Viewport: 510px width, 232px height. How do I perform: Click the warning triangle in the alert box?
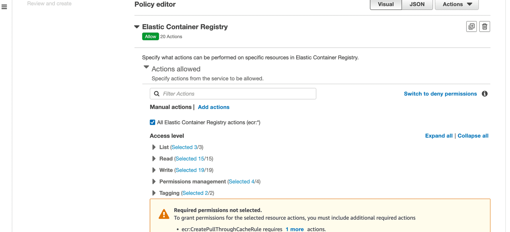coord(164,214)
